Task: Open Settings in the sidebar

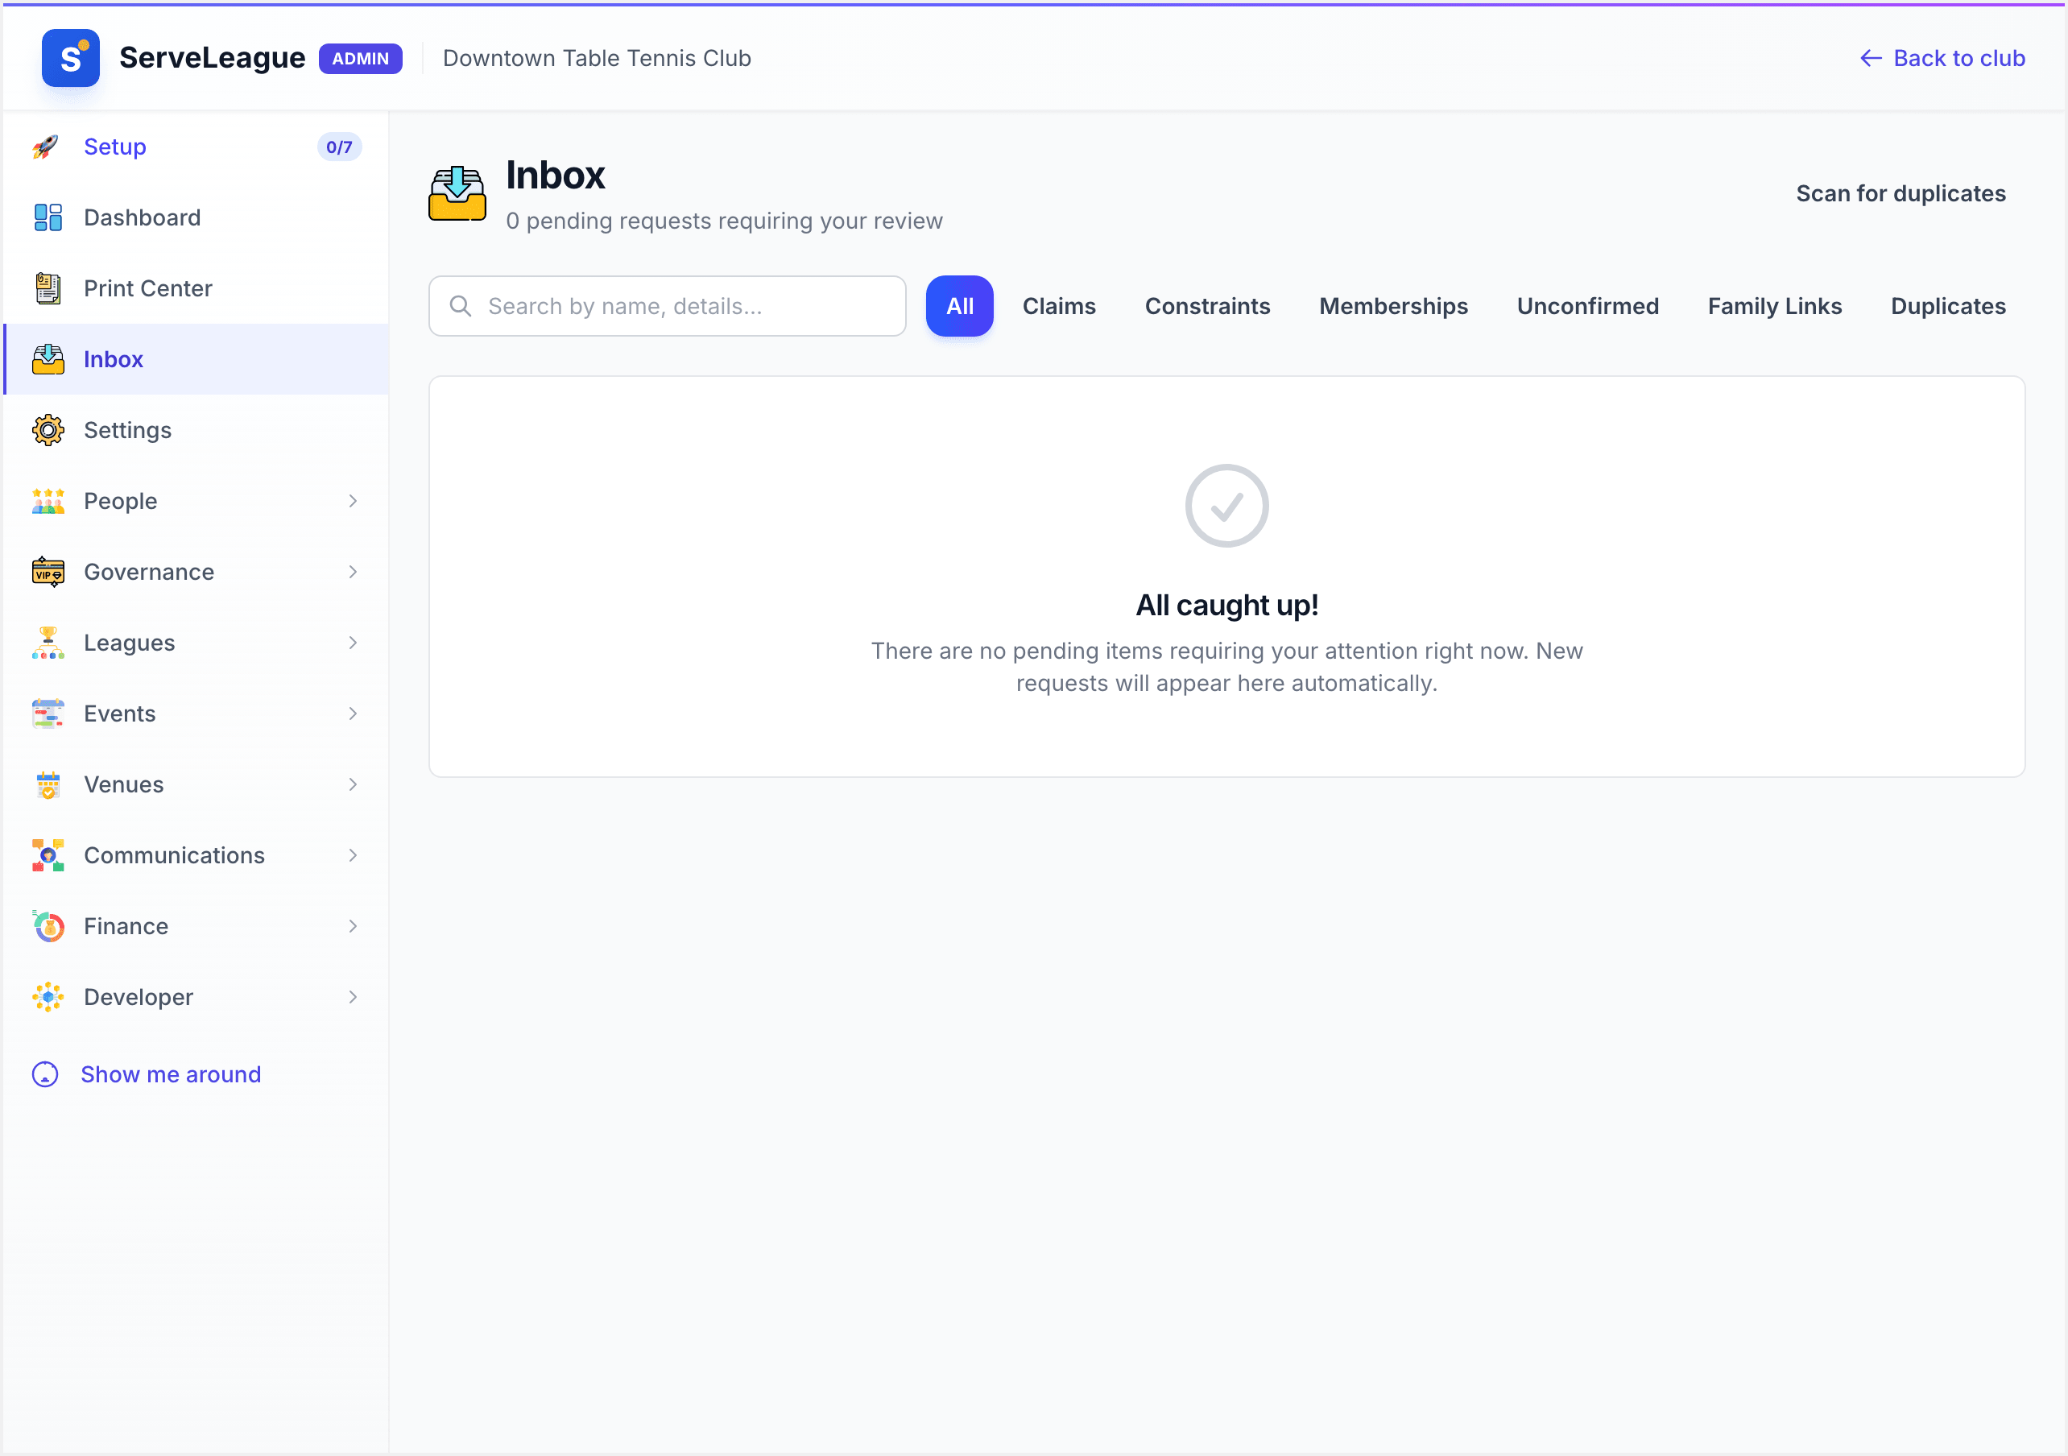Action: pos(196,430)
